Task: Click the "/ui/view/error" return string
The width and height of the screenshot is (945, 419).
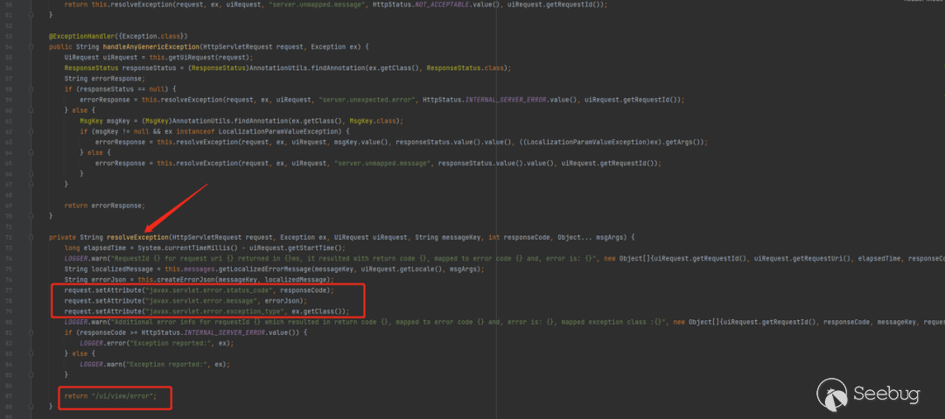Action: click(x=123, y=395)
